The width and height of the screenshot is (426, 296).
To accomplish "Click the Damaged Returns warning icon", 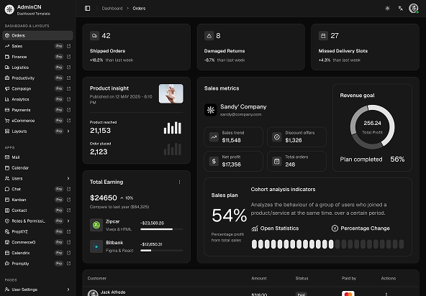I will [x=209, y=35].
